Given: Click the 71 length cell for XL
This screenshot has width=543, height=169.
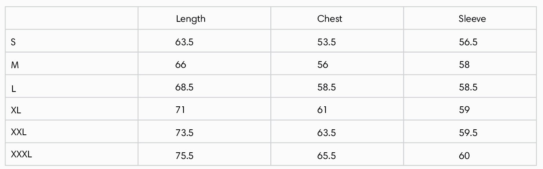Looking at the screenshot, I should pyautogui.click(x=180, y=110).
